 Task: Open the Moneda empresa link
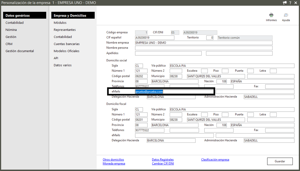click(x=114, y=163)
